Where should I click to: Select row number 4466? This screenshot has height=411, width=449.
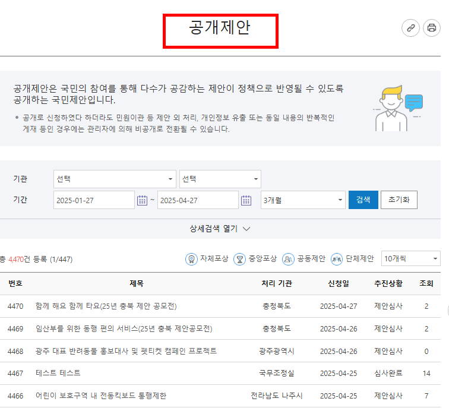point(15,396)
